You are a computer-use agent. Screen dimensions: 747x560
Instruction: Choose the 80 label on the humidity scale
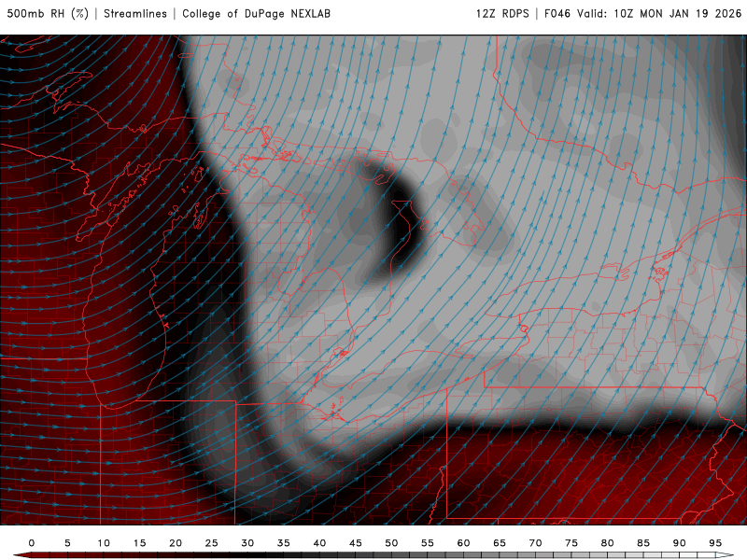click(608, 543)
